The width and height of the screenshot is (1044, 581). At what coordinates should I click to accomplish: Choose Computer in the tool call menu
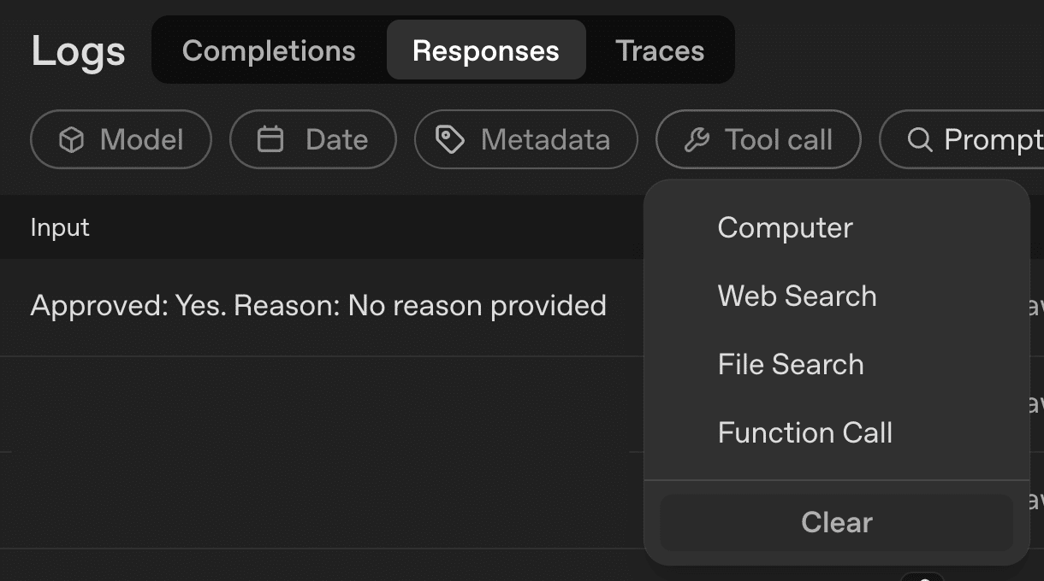(785, 227)
